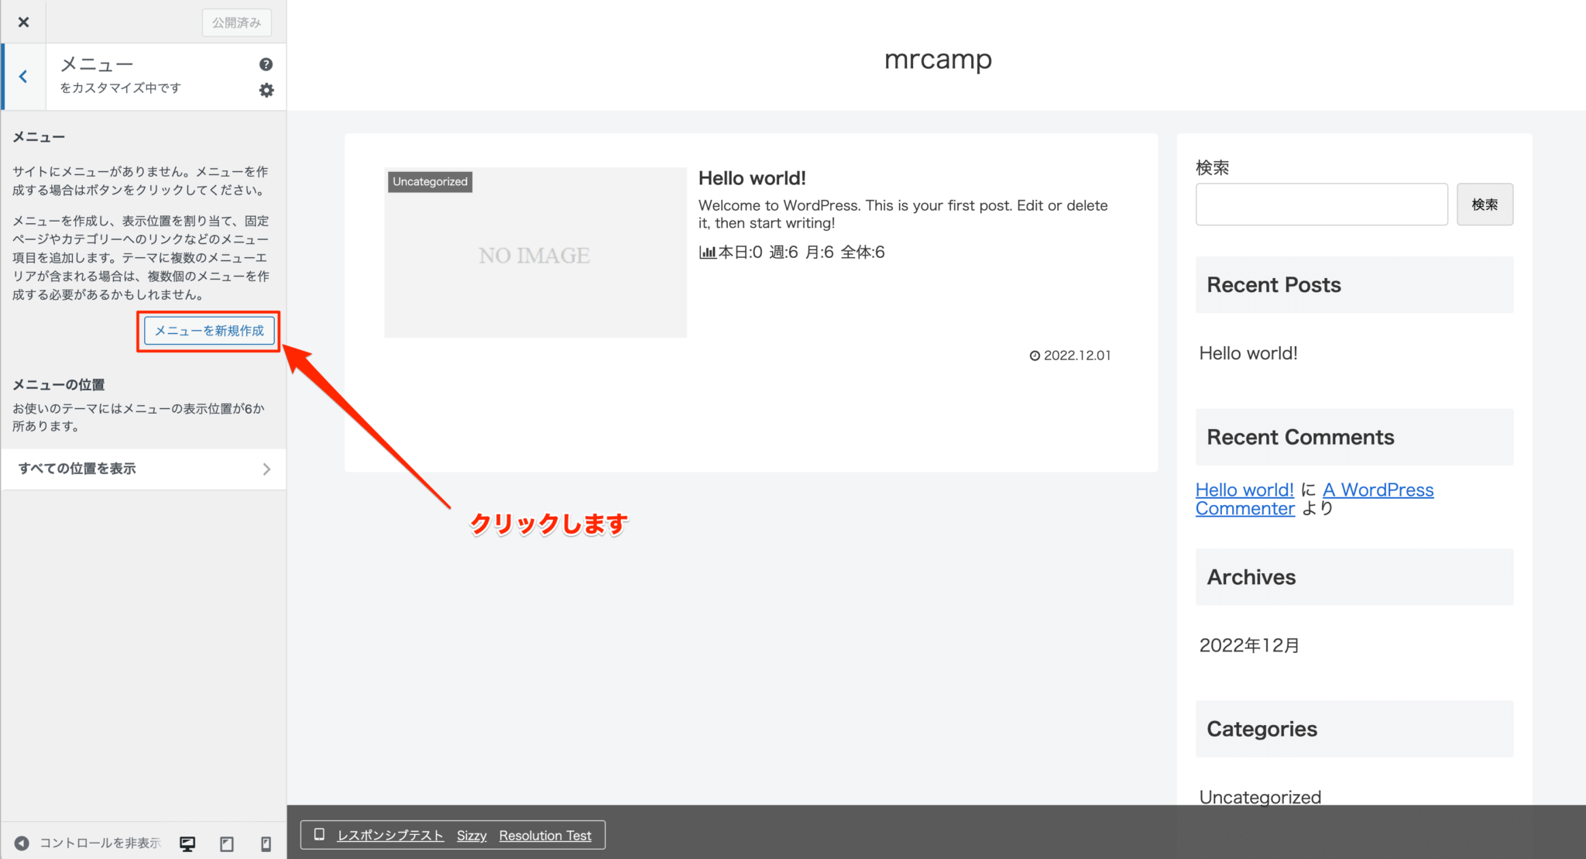Click the bar chart stats icon under Hello world!
This screenshot has width=1586, height=859.
coord(707,252)
